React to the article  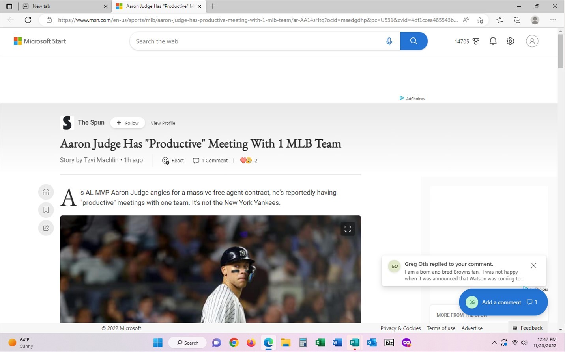coord(173,160)
